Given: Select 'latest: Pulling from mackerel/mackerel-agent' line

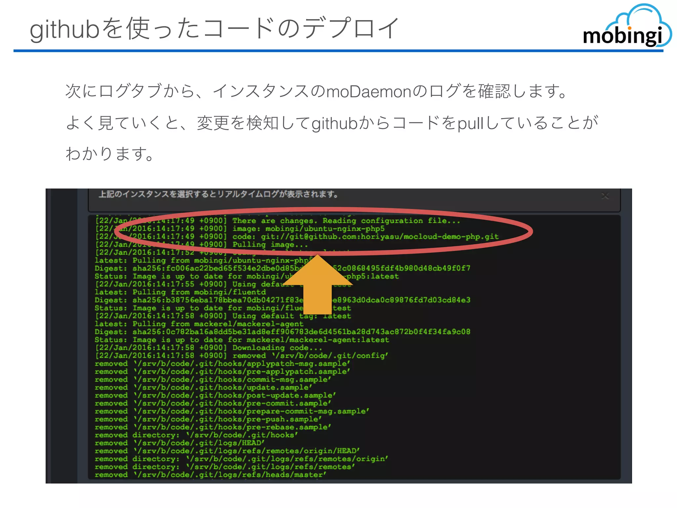Looking at the screenshot, I should 199,324.
